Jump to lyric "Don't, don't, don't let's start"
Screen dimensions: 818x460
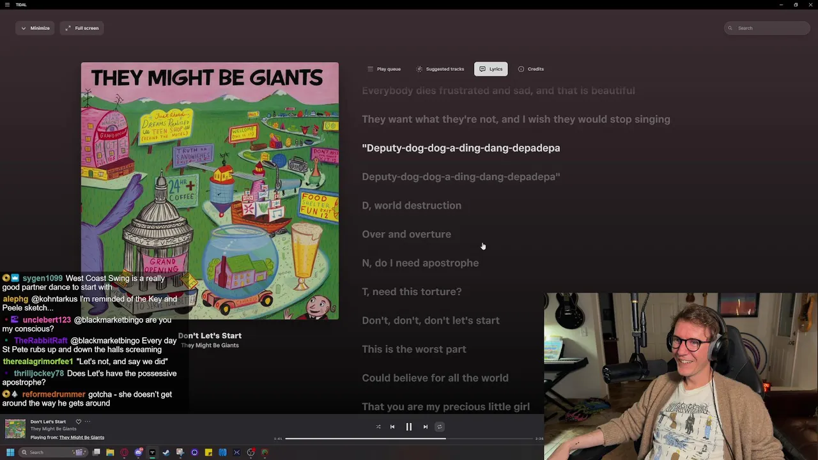point(431,321)
